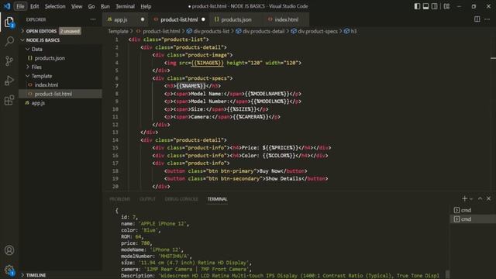Click the Template breadcrumb
Viewport: 496px width, 279px height.
(x=118, y=31)
